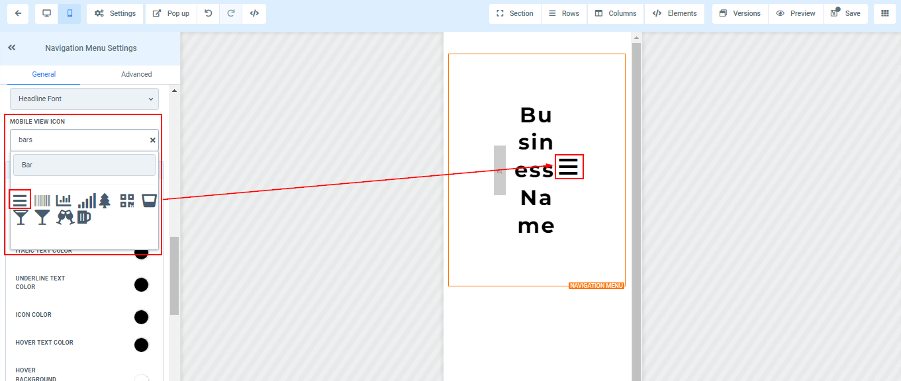Switch to mobile view mode
Screen dimensions: 901x381
coord(70,13)
